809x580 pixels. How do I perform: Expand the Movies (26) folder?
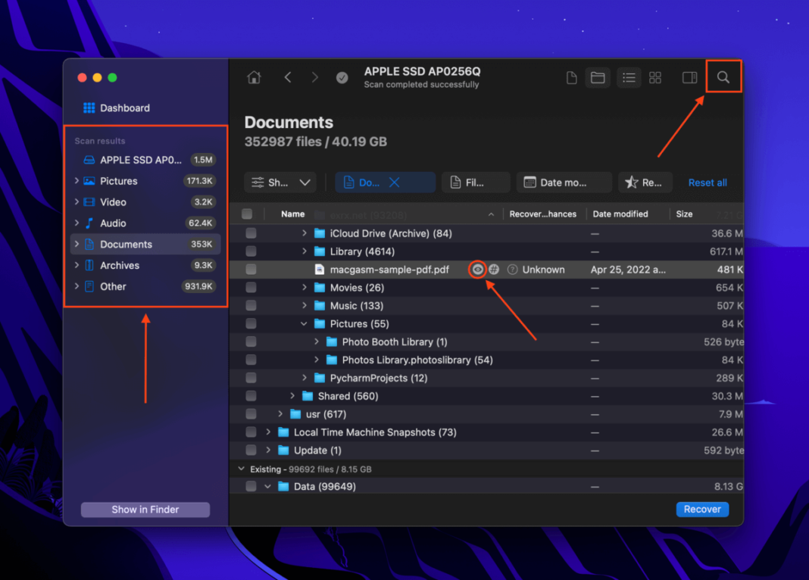point(303,287)
